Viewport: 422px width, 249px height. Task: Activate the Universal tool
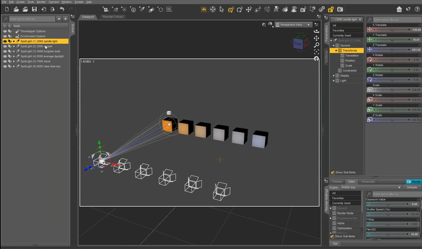click(231, 10)
